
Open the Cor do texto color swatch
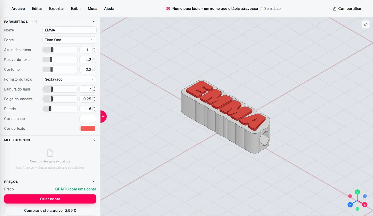pos(88,129)
